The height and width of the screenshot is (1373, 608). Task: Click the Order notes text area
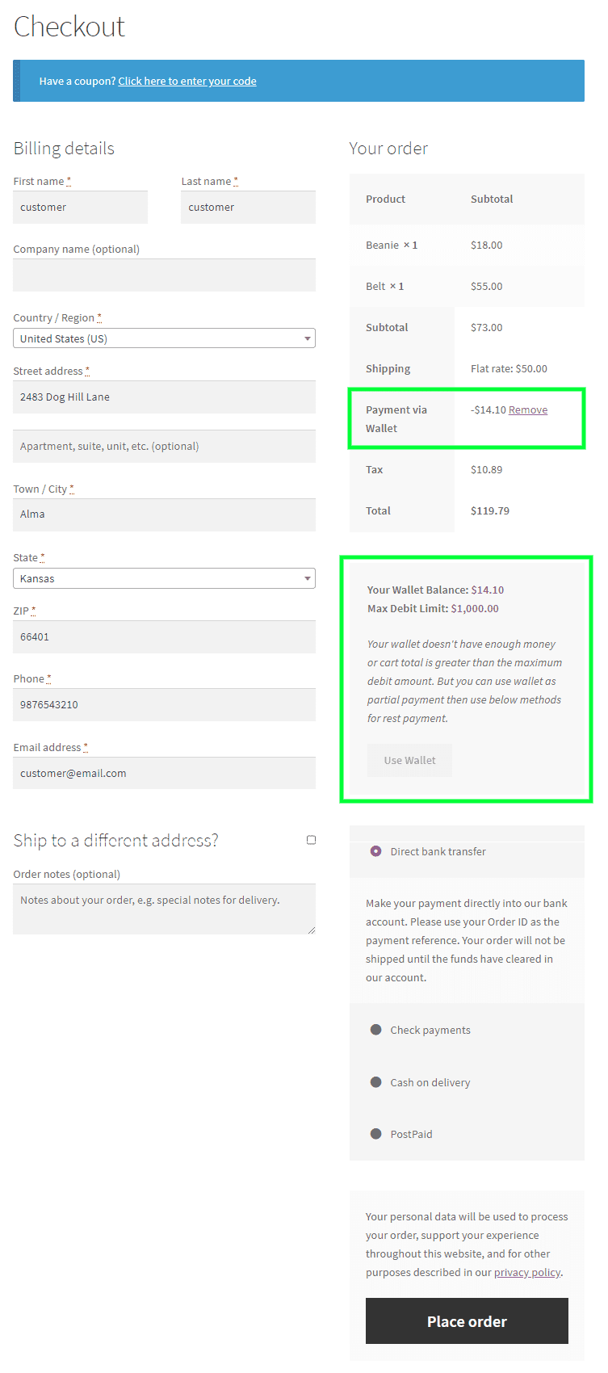pyautogui.click(x=164, y=908)
